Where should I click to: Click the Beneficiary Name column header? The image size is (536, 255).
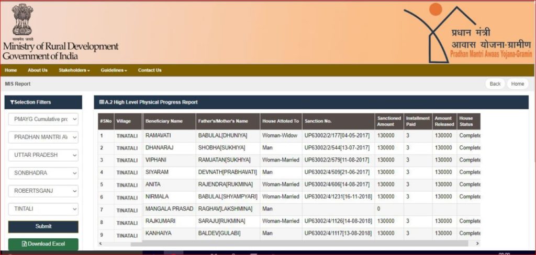[x=164, y=121]
